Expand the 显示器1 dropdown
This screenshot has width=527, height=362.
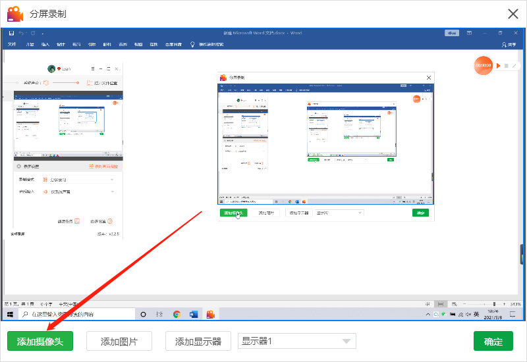point(346,341)
